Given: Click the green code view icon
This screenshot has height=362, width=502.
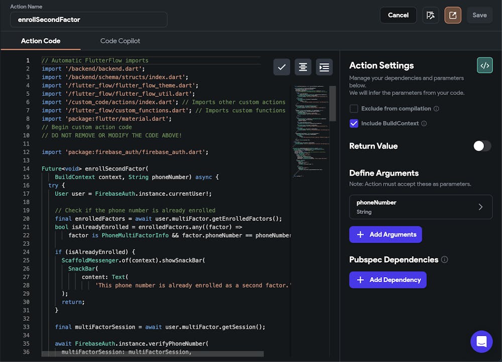Looking at the screenshot, I should coord(484,65).
